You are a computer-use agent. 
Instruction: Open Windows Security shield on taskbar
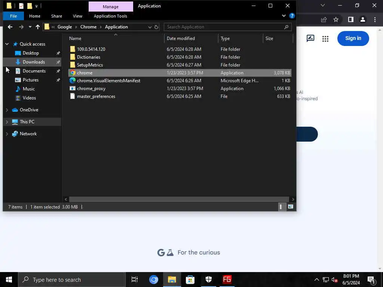[208, 280]
